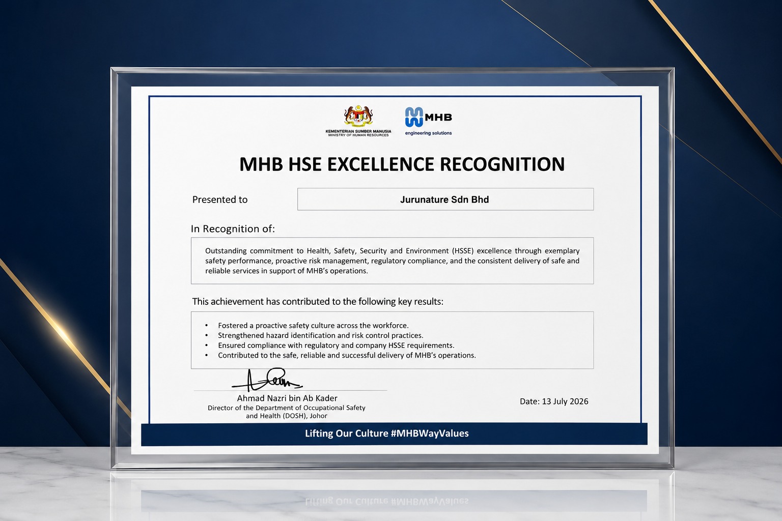Click the MHB wordmark text beside logo
This screenshot has width=782, height=521.
coord(438,118)
